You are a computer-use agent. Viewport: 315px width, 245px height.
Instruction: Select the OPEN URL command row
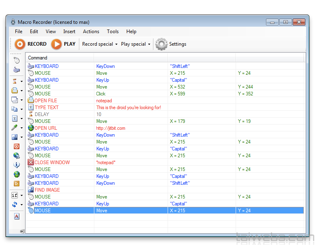tap(46, 128)
